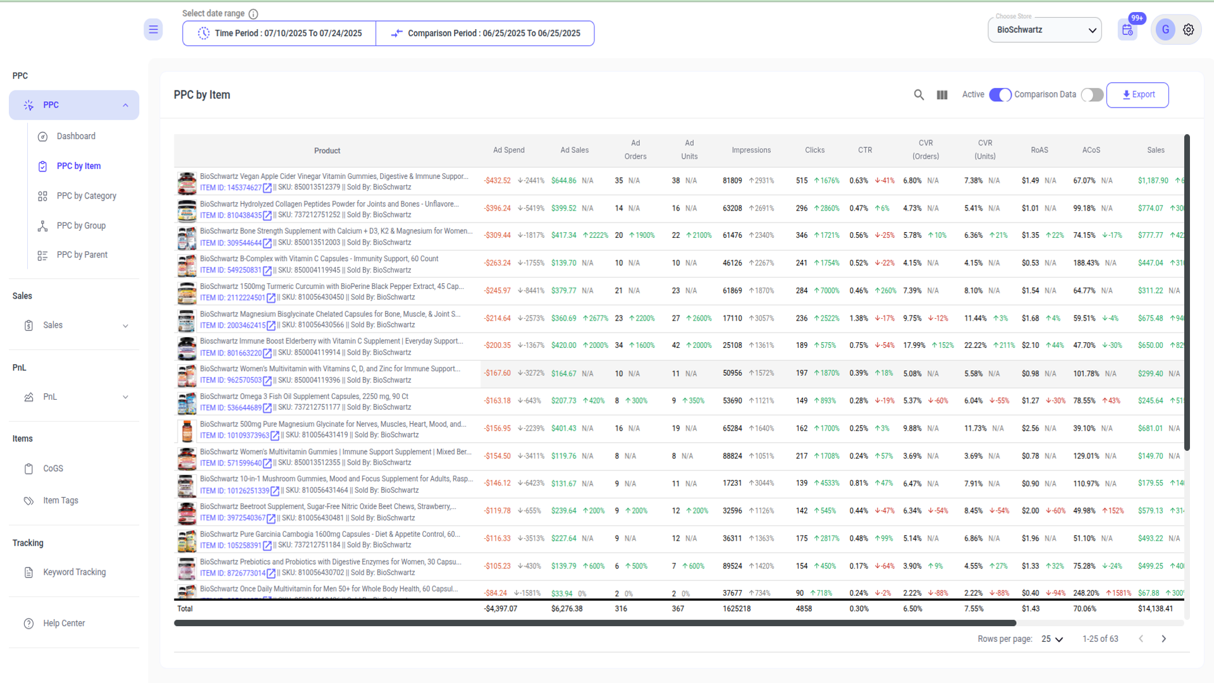Click the vertical table scrollbar
Screen dimensions: 1214x683
pyautogui.click(x=1187, y=292)
